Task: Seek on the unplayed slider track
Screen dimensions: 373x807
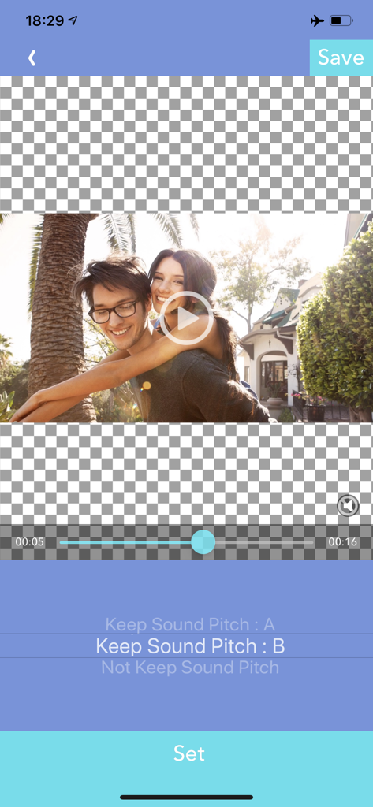Action: click(x=264, y=542)
